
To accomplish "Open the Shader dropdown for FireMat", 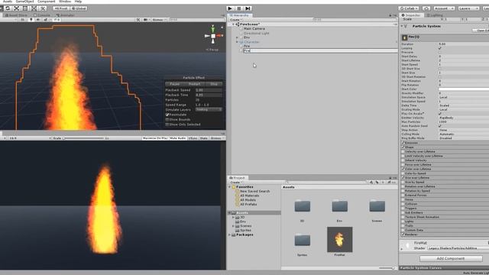I will pyautogui.click(x=458, y=248).
